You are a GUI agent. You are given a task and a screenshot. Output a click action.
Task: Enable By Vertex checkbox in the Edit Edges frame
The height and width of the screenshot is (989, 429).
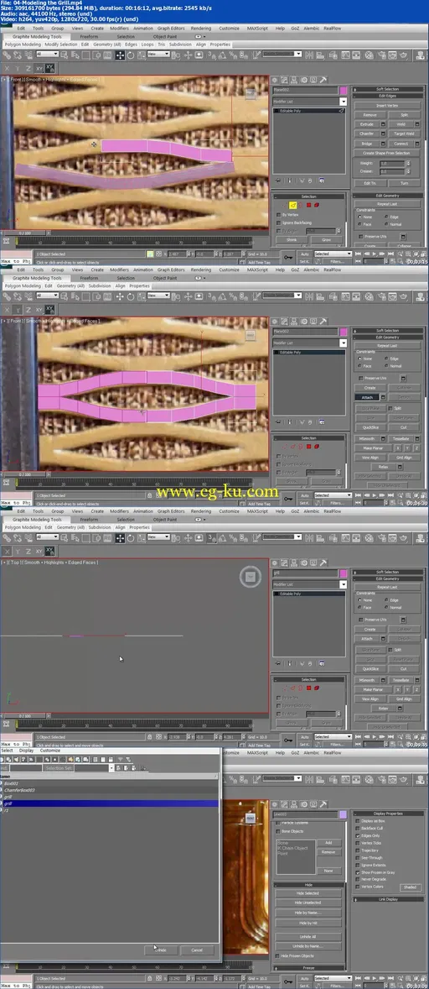(x=278, y=214)
